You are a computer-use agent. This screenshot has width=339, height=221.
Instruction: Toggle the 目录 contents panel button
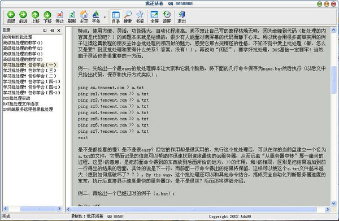[x=116, y=15]
